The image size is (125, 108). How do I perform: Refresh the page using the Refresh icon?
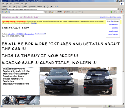click(16, 6)
